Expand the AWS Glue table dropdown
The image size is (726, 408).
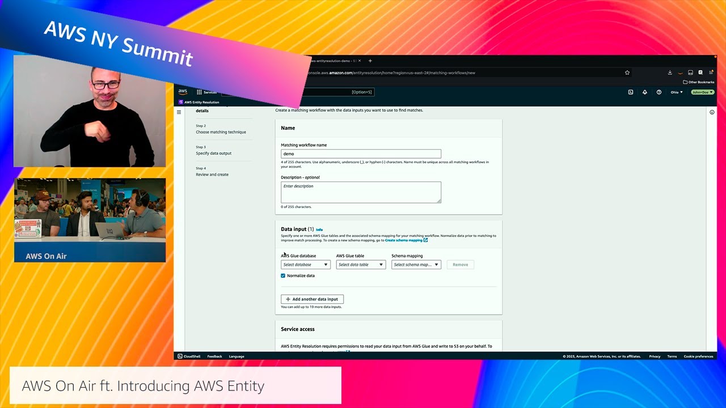(x=360, y=265)
